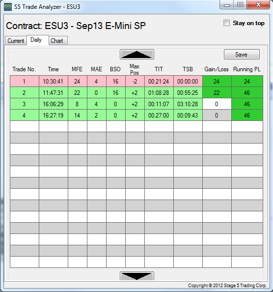273x292 pixels.
Task: Click the TIT value 01:08:28
Action: (159, 92)
